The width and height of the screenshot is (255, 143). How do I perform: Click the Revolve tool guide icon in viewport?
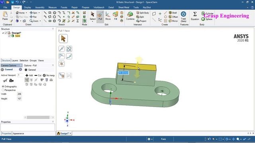pyautogui.click(x=69, y=49)
